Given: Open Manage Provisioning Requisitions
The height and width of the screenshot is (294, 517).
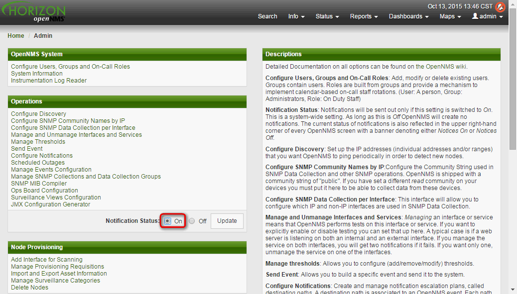Looking at the screenshot, I should [x=57, y=267].
